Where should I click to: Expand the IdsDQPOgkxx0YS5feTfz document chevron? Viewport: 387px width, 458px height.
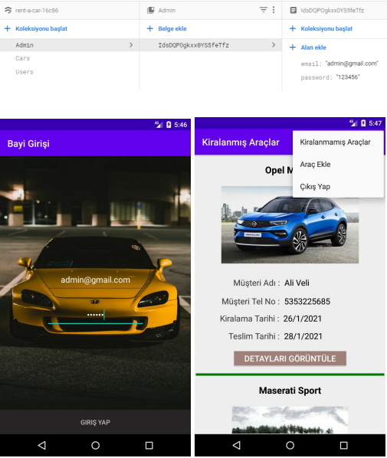click(274, 44)
